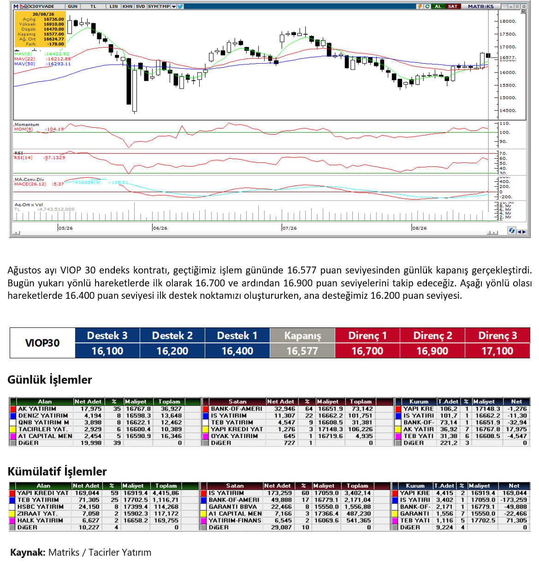Click the Ag.Ort x Vol panel title
539x564 pixels.
29,204
